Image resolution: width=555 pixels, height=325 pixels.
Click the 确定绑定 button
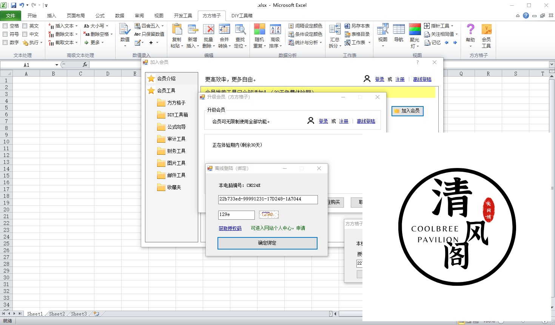(x=267, y=243)
